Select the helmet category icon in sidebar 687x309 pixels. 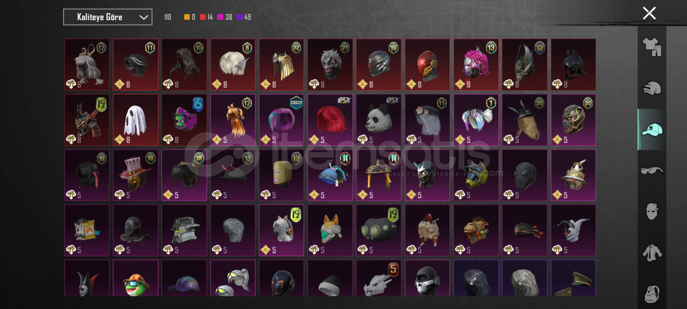click(652, 88)
